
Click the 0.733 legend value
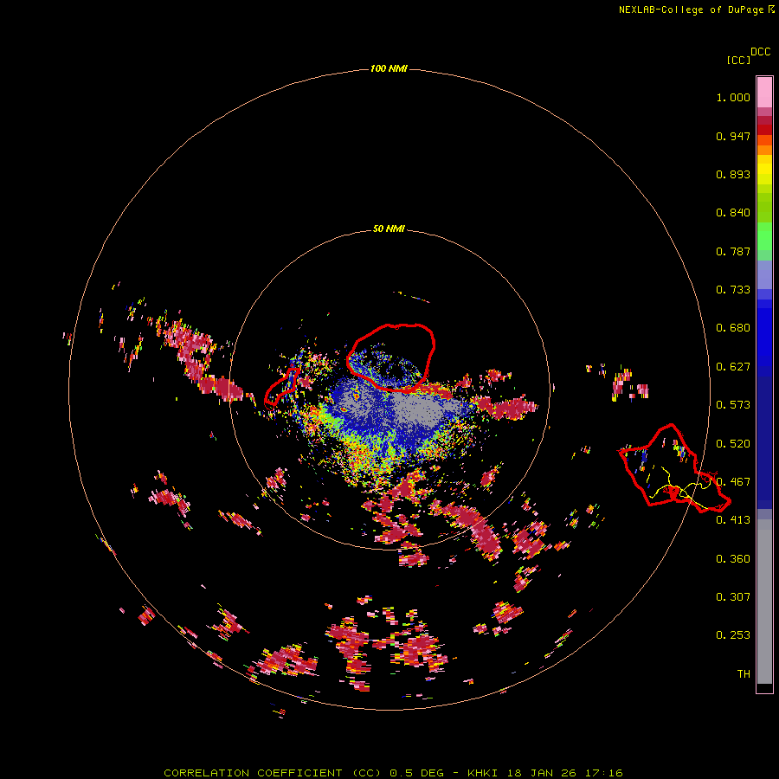coord(733,290)
